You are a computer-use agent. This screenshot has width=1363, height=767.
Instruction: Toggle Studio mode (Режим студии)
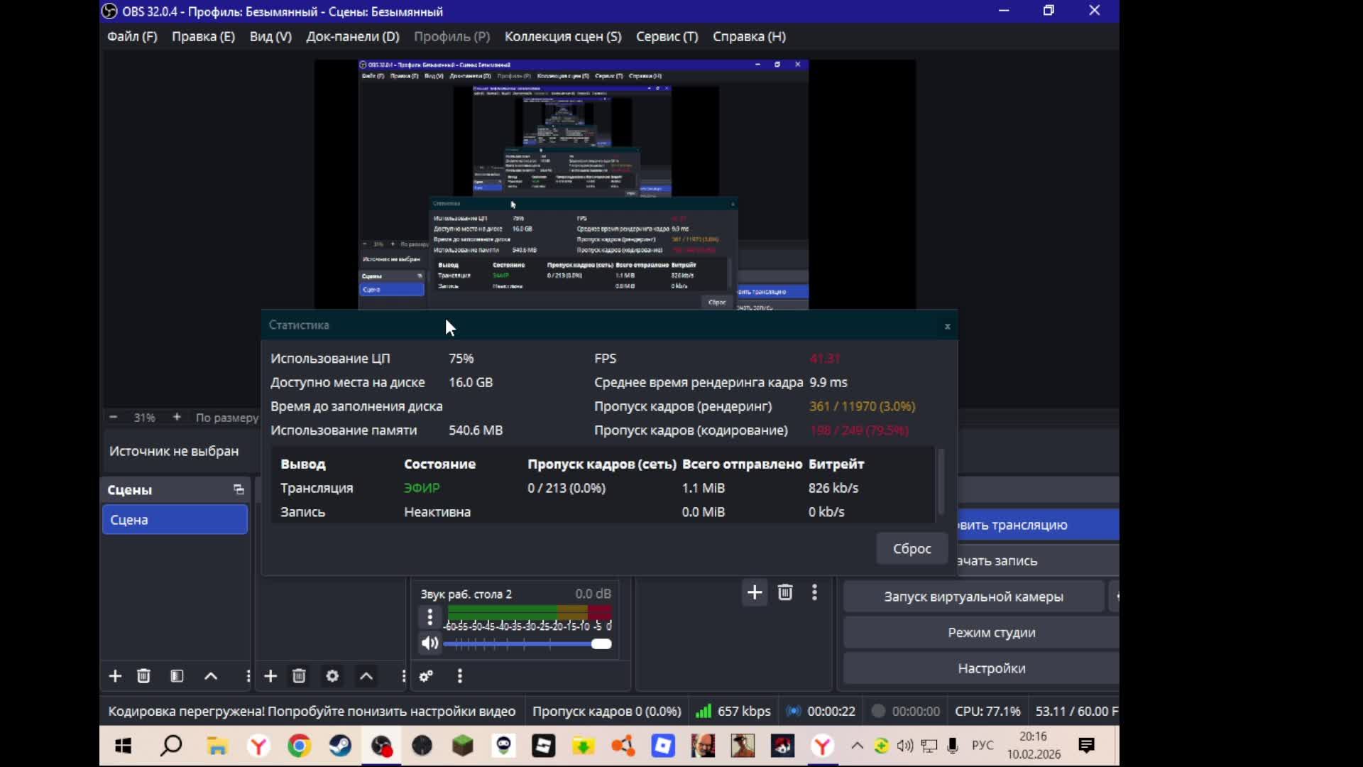point(991,632)
